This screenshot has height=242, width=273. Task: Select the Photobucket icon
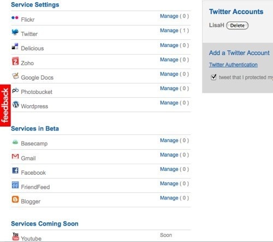(x=15, y=90)
